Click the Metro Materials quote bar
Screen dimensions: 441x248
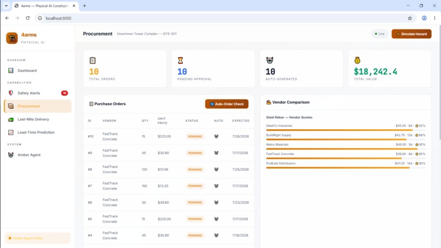coord(346,149)
